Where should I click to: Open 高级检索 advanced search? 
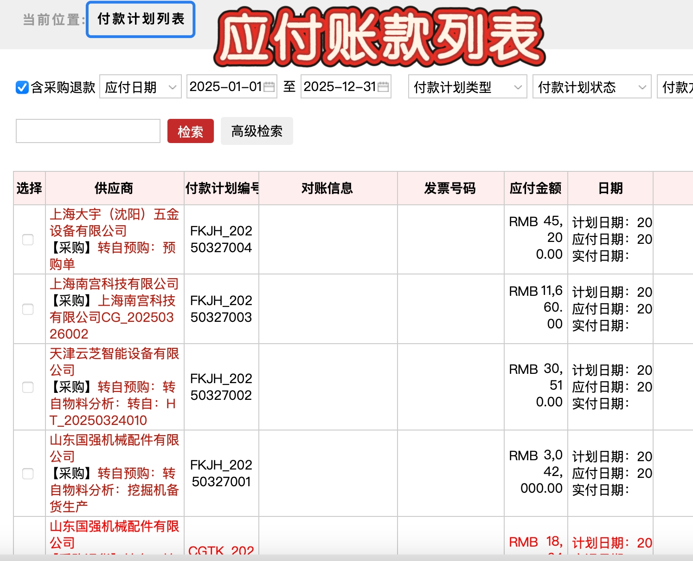point(257,131)
